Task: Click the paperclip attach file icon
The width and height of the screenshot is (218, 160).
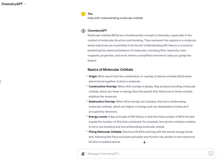Action: [83, 154]
